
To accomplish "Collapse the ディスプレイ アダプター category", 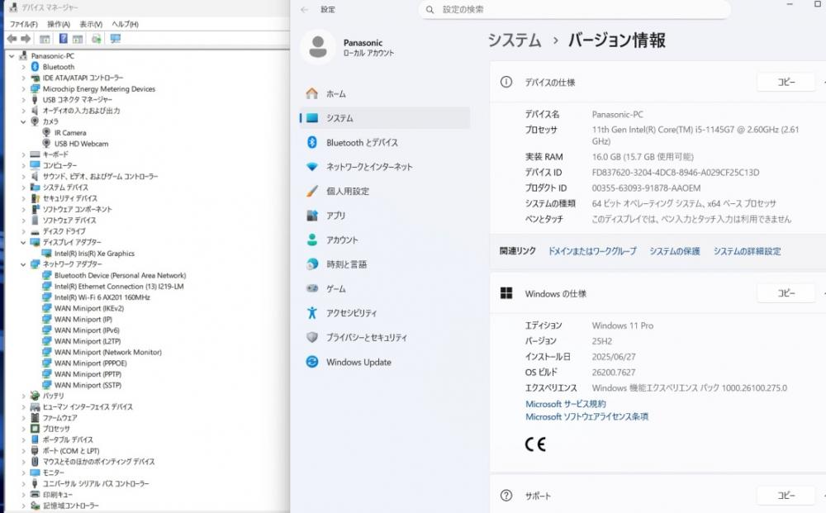I will point(23,242).
